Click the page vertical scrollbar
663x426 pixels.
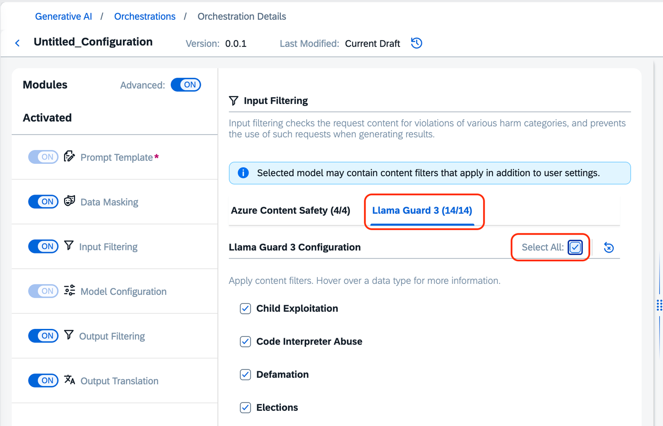pyautogui.click(x=654, y=243)
